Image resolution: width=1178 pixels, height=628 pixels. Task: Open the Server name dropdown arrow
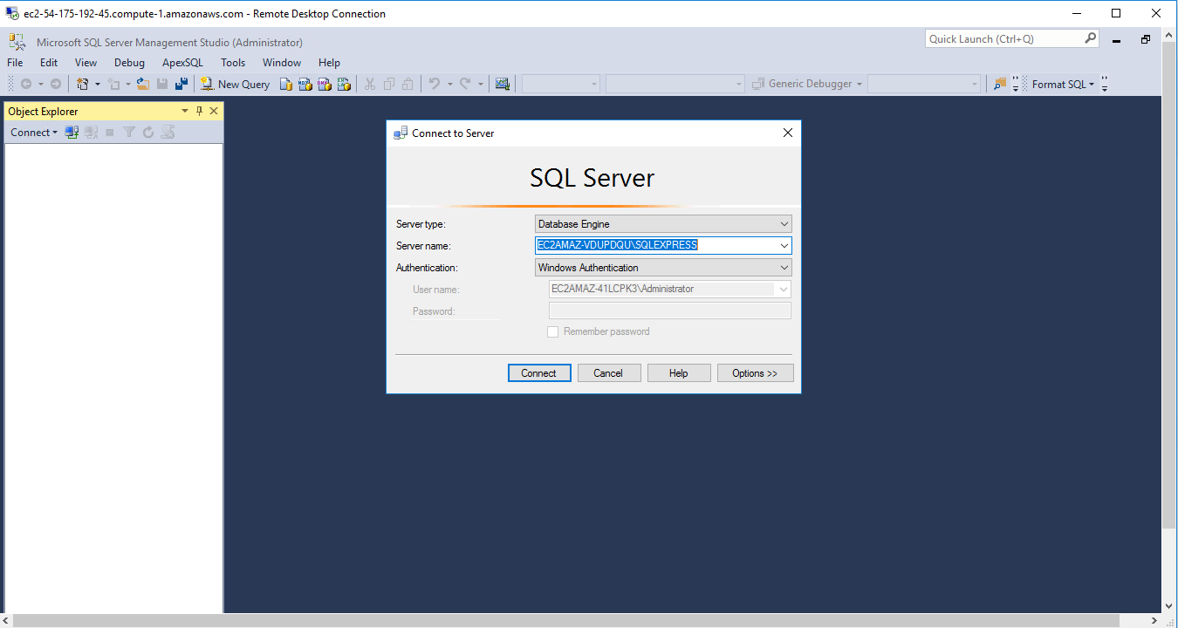[x=783, y=245]
